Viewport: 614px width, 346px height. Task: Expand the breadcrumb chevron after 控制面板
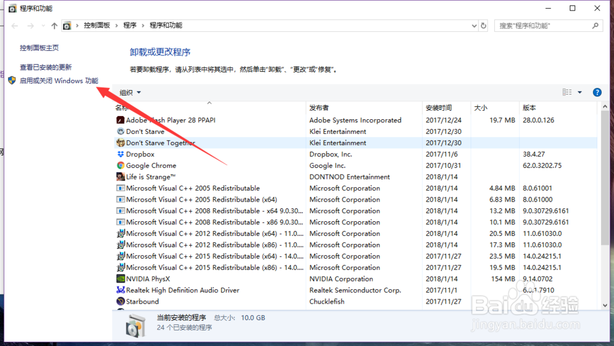pyautogui.click(x=116, y=25)
